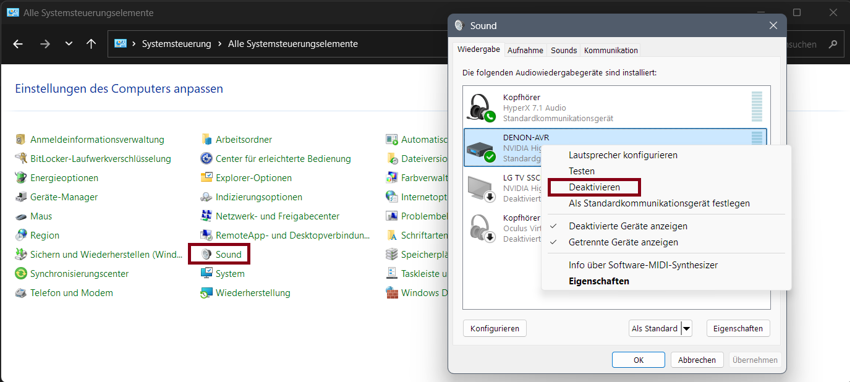850x382 pixels.
Task: Open the Region globe icon
Action: tap(21, 236)
